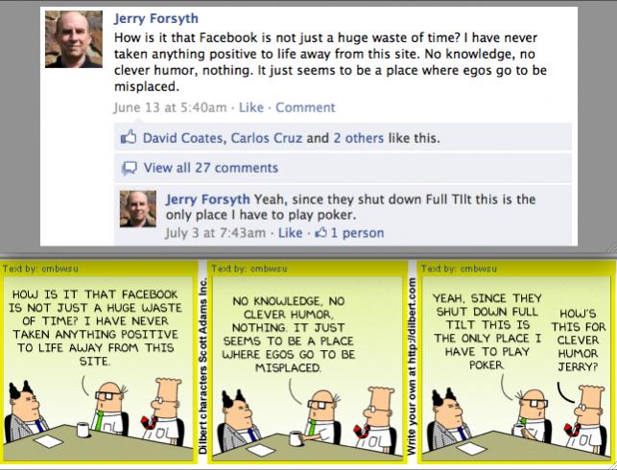Click the July 3 at 7:43am timestamp

click(x=215, y=233)
